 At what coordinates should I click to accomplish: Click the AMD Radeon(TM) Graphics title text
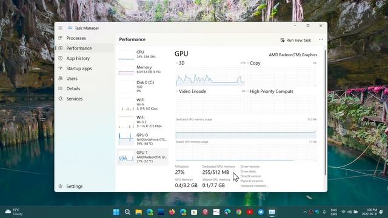[293, 55]
